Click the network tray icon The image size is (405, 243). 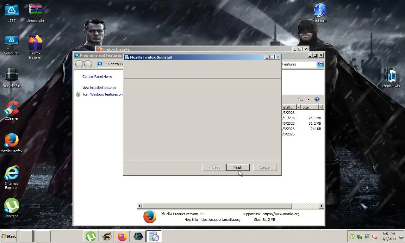(x=367, y=236)
